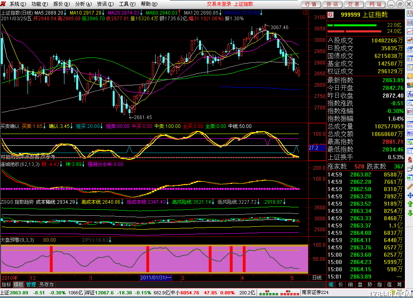Image resolution: width=413 pixels, height=298 pixels.
Task: Click the ZSQS 指数趋势 indicator label
Action: pyautogui.click(x=17, y=202)
